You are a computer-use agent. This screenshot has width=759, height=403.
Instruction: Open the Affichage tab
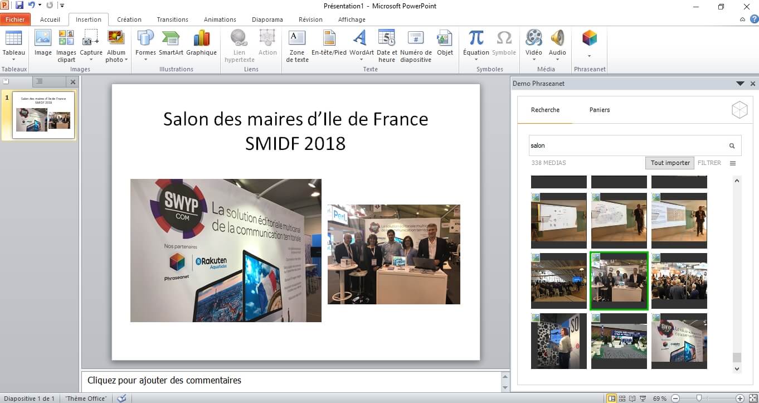click(352, 20)
